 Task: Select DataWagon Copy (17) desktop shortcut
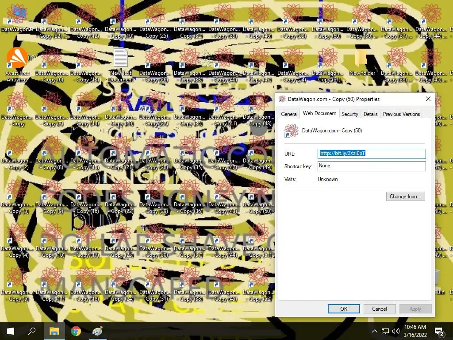point(86,240)
